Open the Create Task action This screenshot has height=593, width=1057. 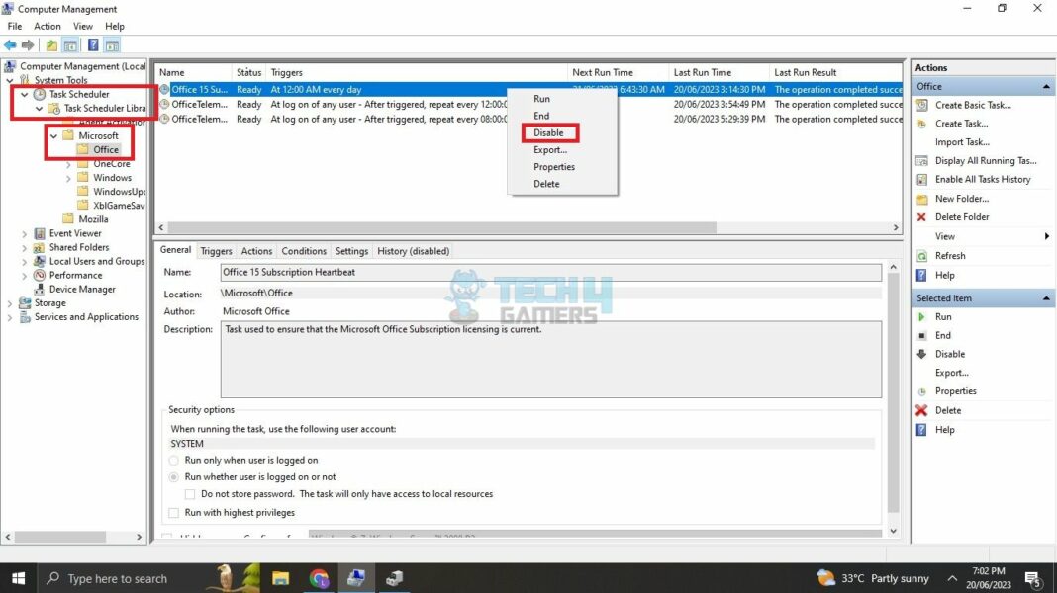click(950, 123)
